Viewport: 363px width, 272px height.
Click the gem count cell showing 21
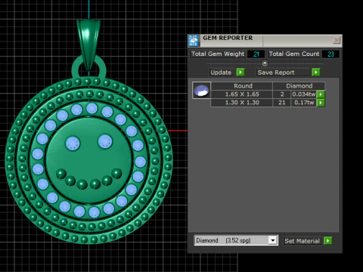pos(282,103)
